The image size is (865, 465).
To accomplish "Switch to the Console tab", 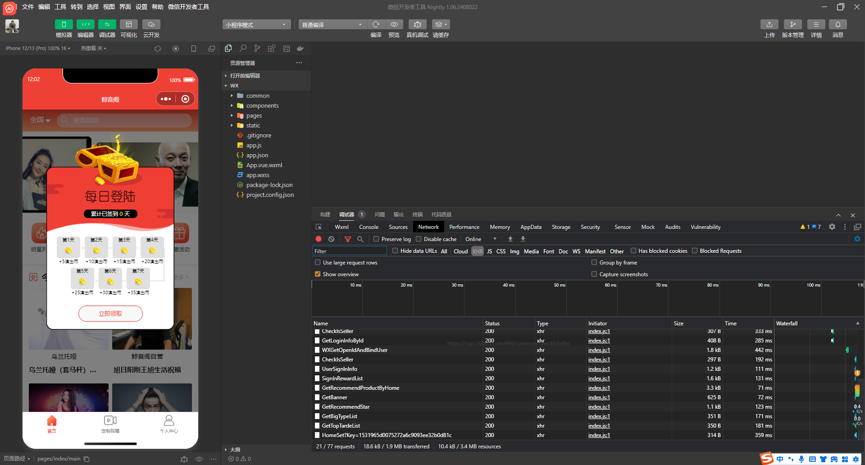I will pos(369,227).
